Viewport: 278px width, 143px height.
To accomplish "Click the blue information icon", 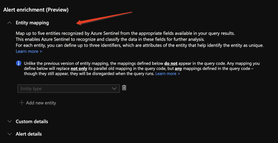I will pos(18,63).
